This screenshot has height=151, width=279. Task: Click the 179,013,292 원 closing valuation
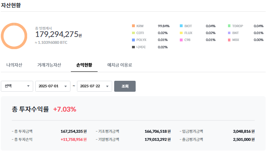pyautogui.click(x=158, y=139)
